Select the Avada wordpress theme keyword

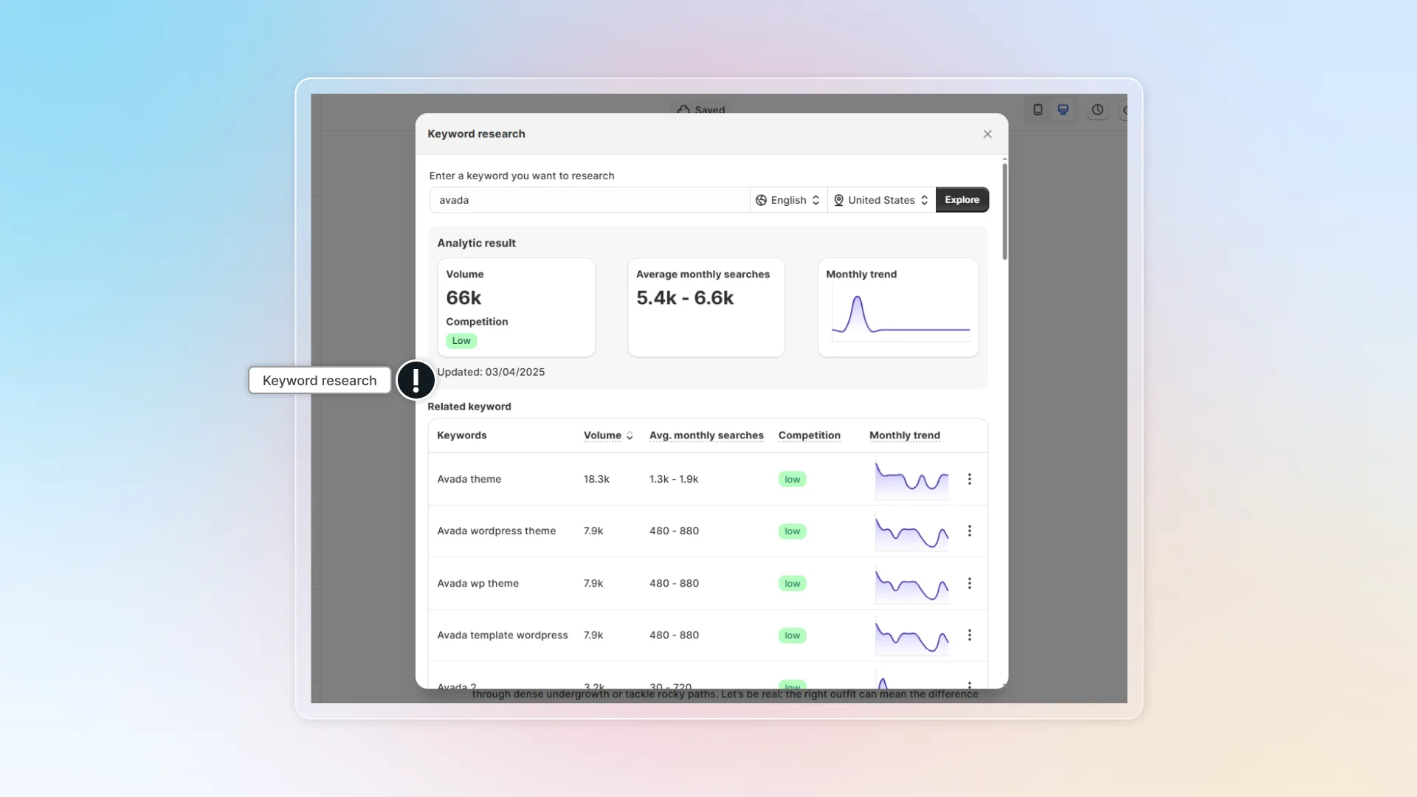(496, 531)
